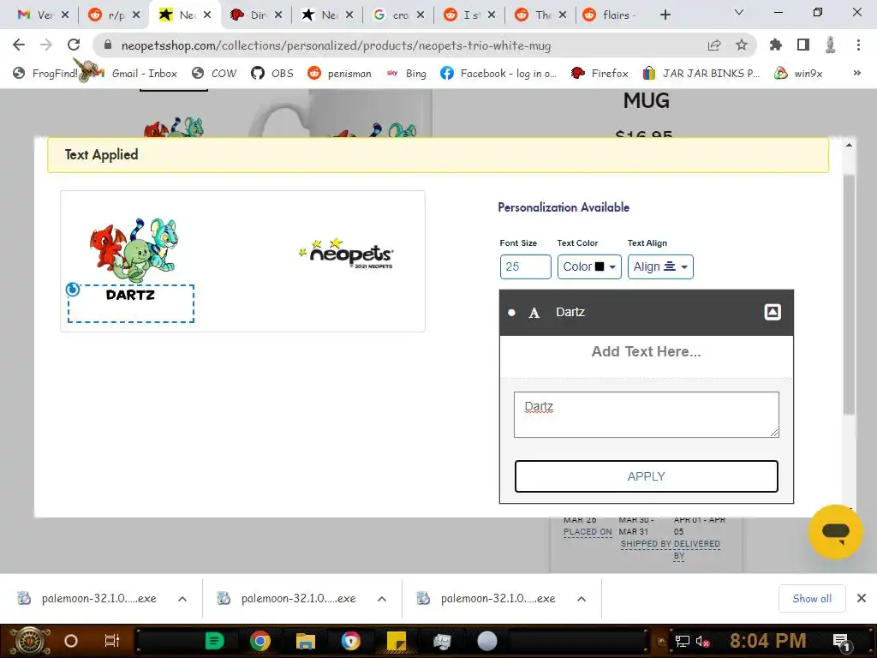Open File Explorer from the taskbar
877x658 pixels.
[306, 641]
